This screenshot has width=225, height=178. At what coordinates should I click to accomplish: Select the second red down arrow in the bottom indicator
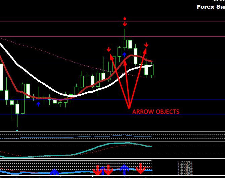pyautogui.click(x=108, y=170)
